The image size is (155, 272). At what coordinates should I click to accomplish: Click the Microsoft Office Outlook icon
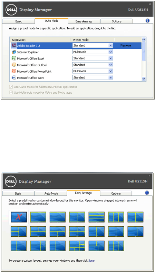coord(14,65)
